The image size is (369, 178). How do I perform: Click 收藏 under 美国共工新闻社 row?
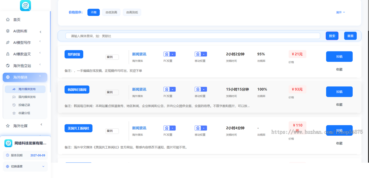[339, 143]
